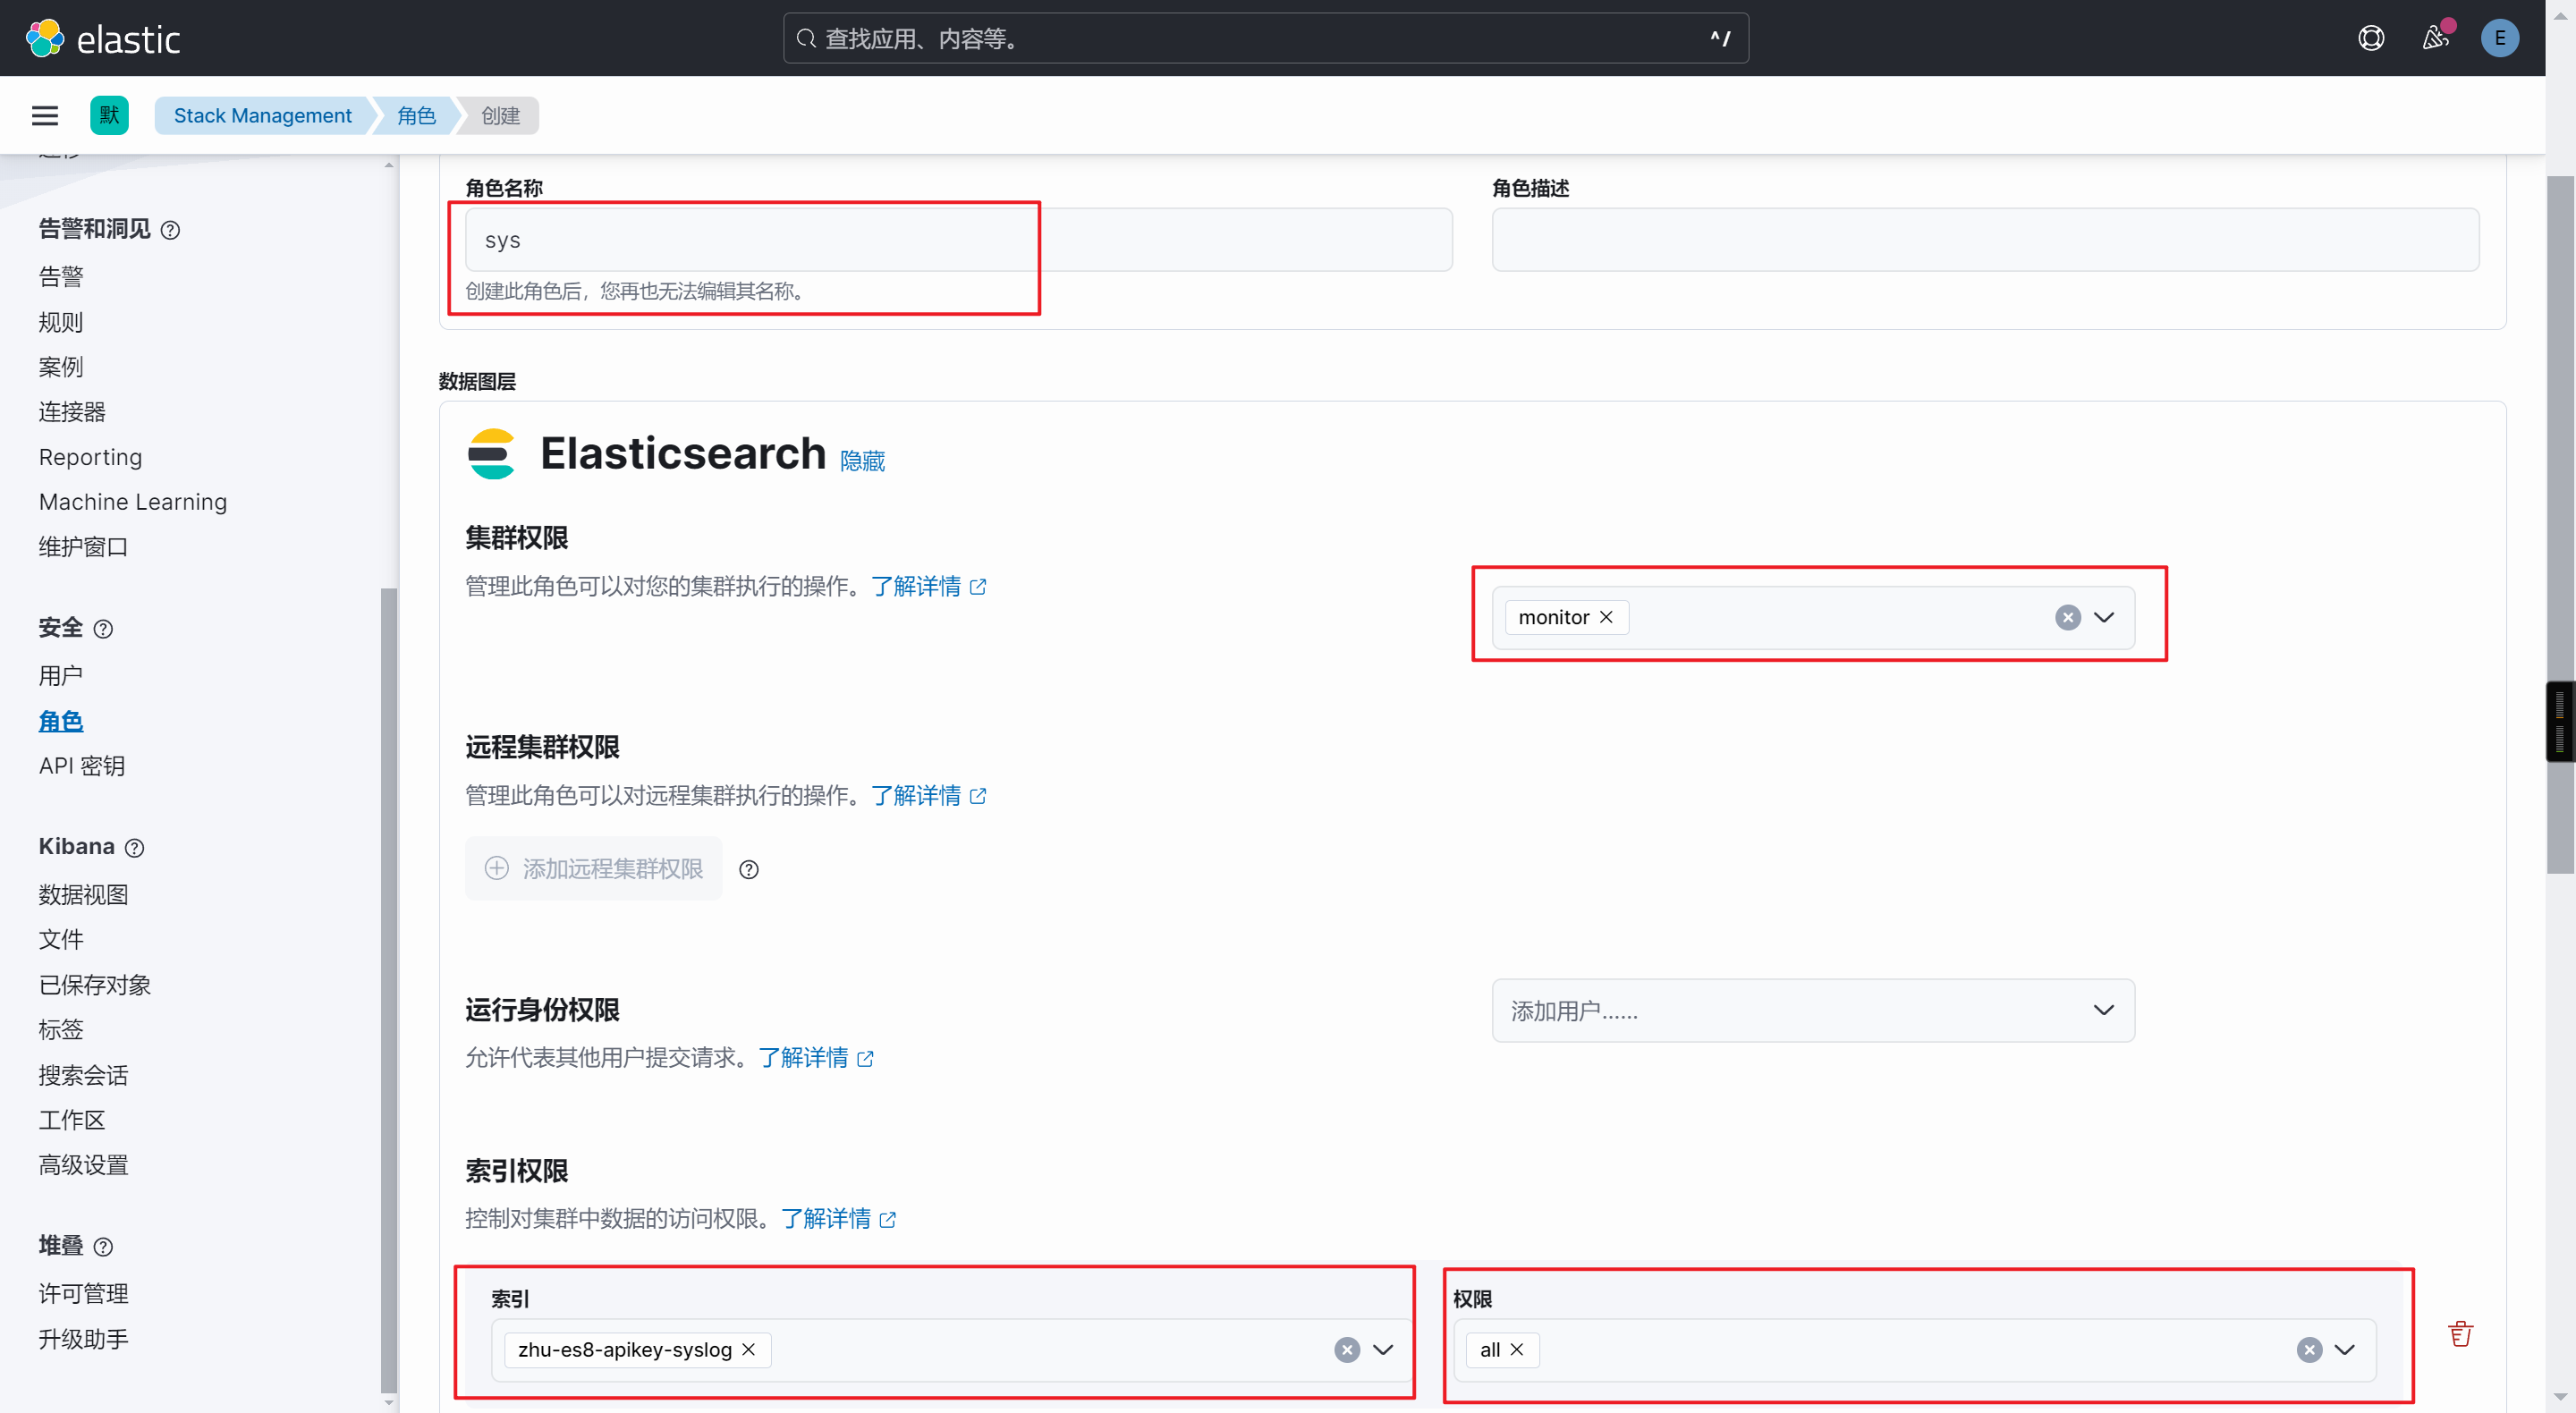Hide the Elasticsearch section via 隐藏
The image size is (2576, 1413).
pos(862,461)
